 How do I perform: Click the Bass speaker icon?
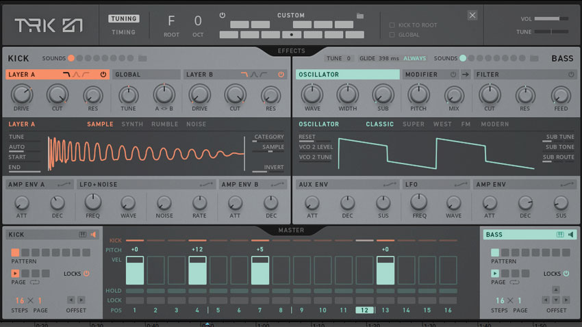(572, 235)
